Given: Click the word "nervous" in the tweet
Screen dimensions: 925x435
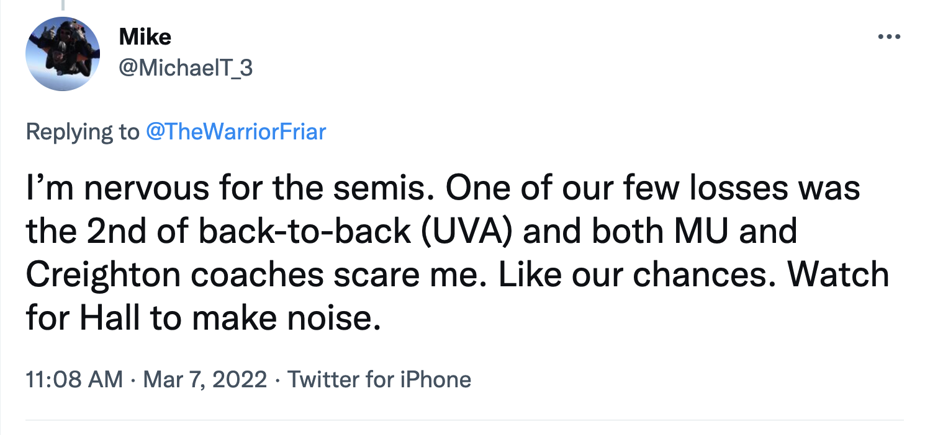Looking at the screenshot, I should (x=147, y=188).
